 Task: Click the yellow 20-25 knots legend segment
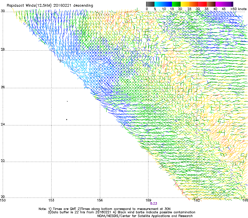[185, 4]
